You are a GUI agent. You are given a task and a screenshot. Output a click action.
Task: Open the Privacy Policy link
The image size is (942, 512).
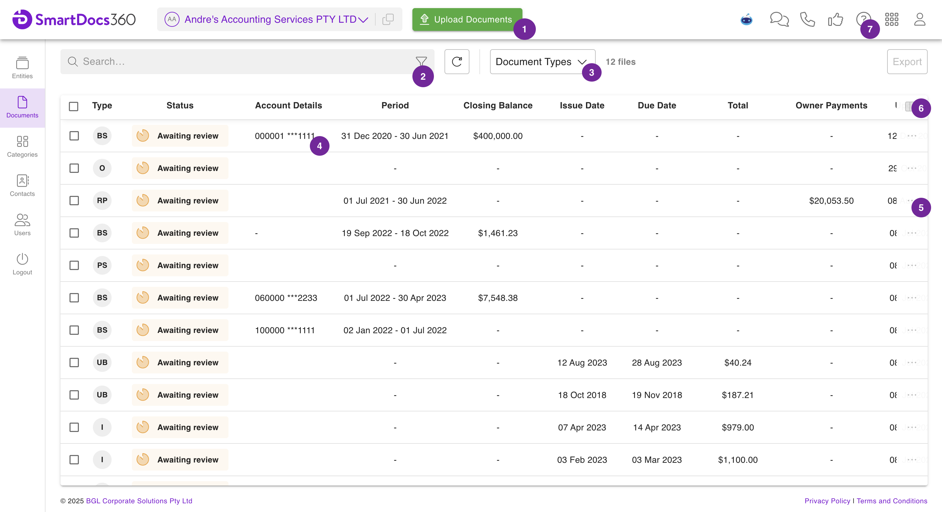pos(827,501)
